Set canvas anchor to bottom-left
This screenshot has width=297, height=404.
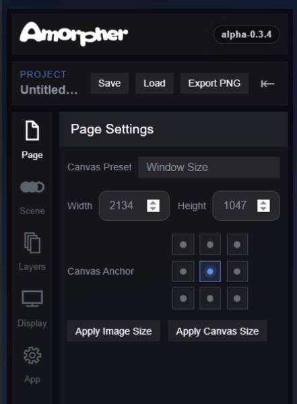pyautogui.click(x=183, y=298)
